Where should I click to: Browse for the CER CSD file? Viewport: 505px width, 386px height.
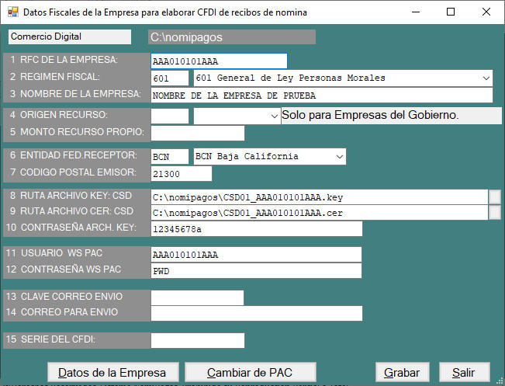coord(494,212)
